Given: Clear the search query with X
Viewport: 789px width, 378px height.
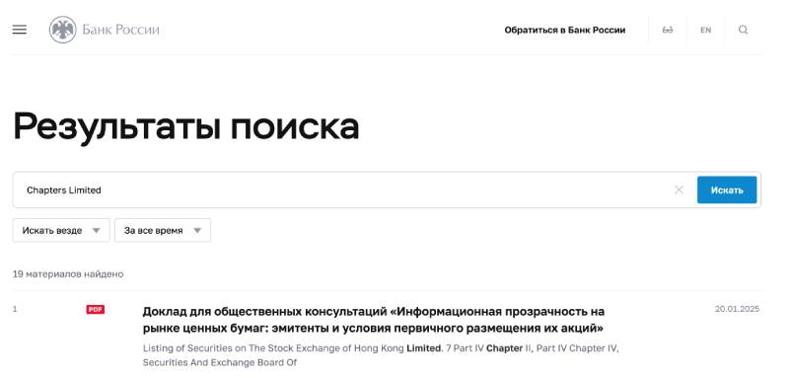Looking at the screenshot, I should pos(679,189).
